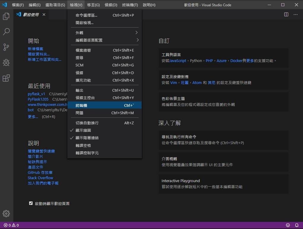Close the 歡迎使用 tab
Viewport: 303px width, 229px height.
[44, 15]
